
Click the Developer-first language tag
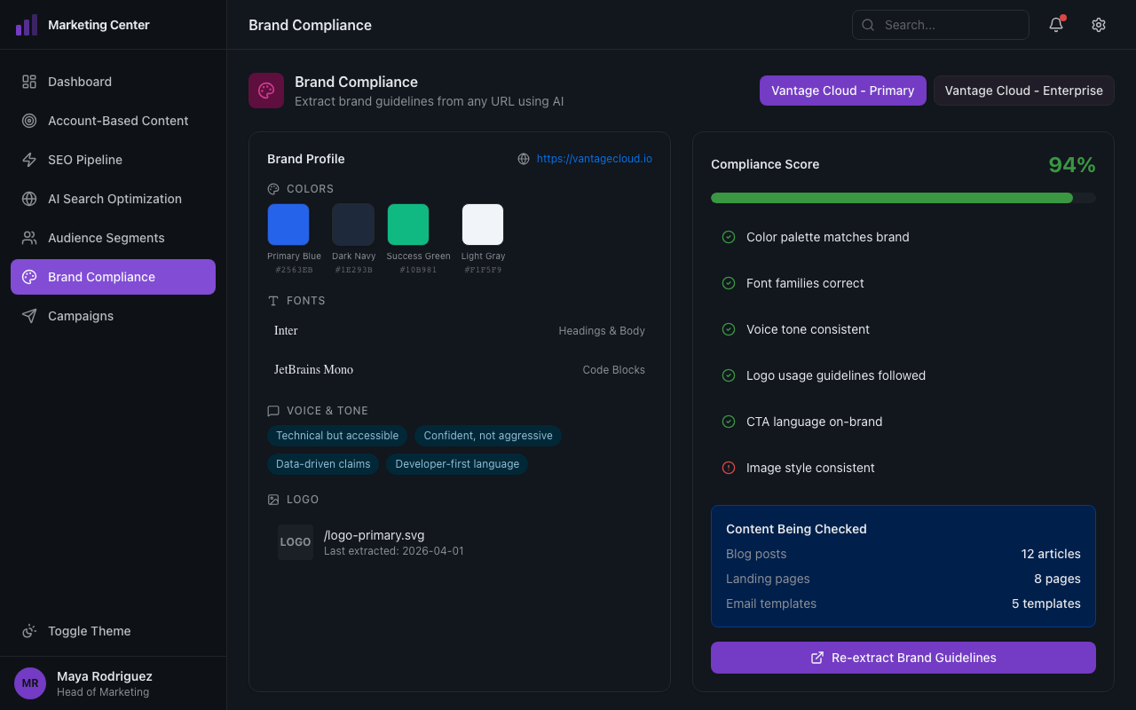tap(457, 464)
